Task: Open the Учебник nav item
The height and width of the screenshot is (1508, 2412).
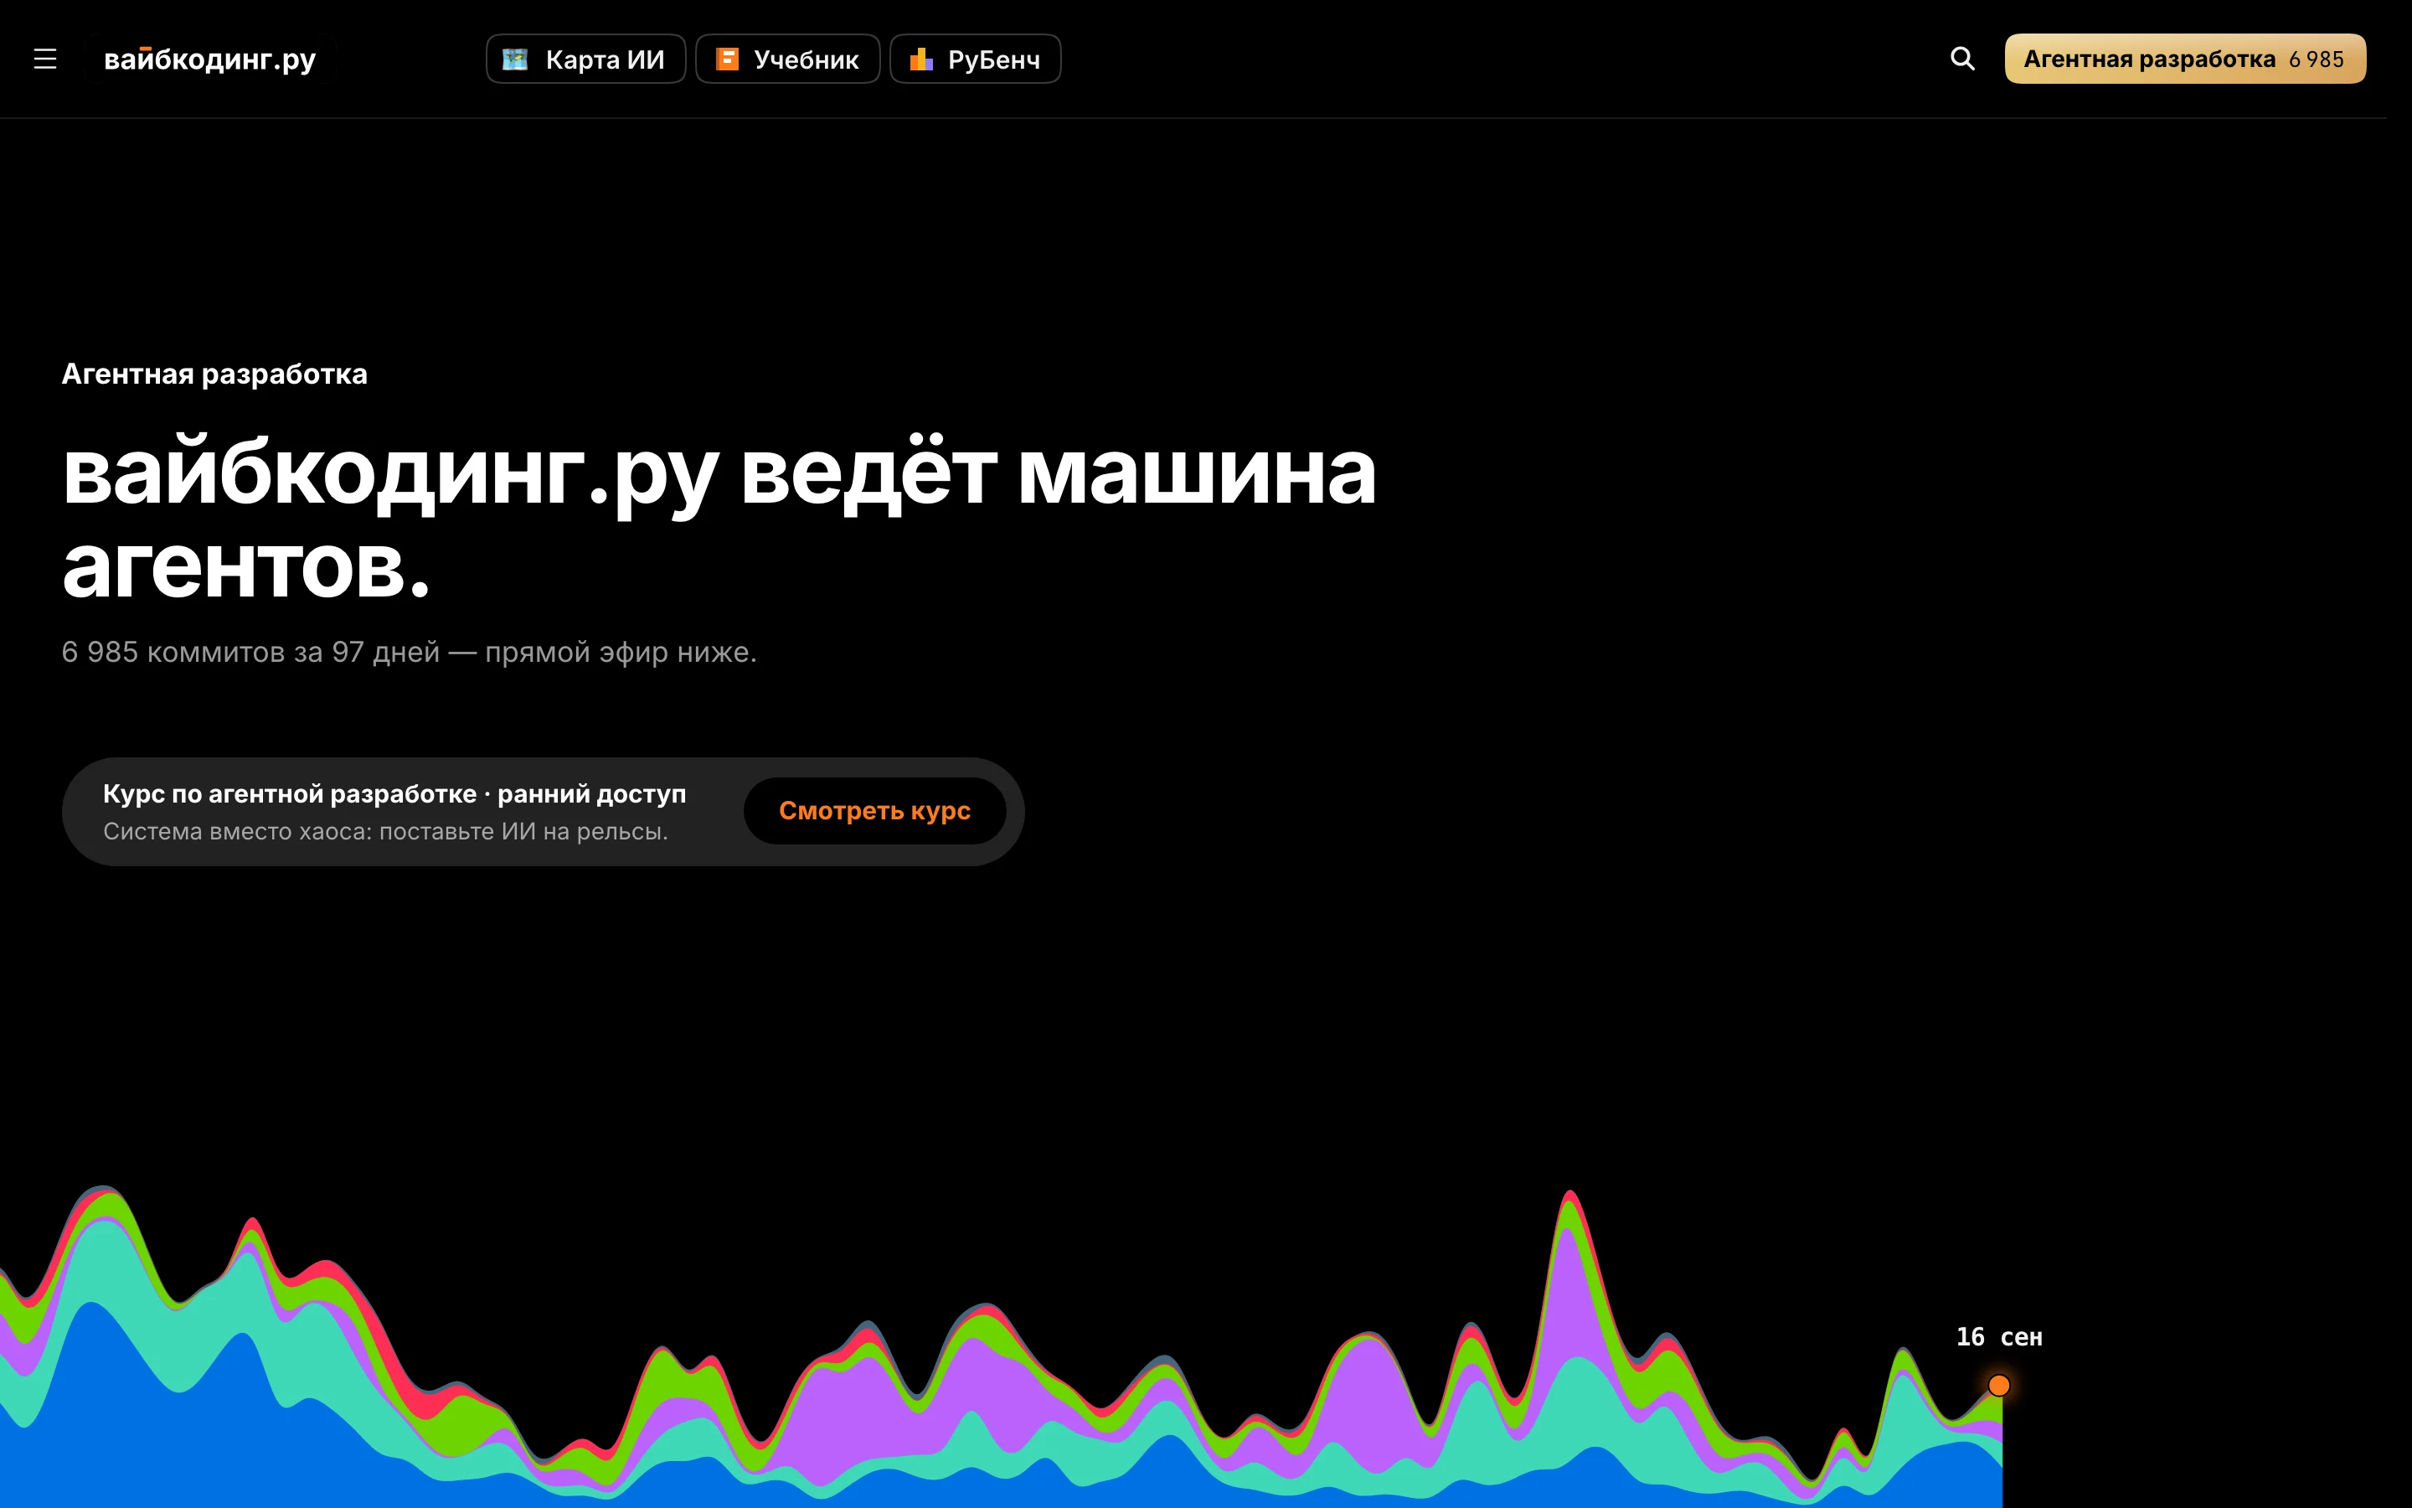Action: pyautogui.click(x=787, y=59)
